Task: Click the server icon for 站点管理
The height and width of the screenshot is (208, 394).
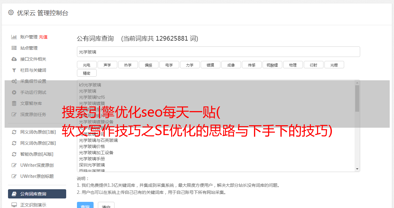Action: pyautogui.click(x=14, y=48)
